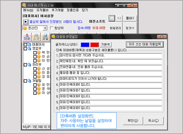Image resolution: width=183 pixels, height=134 pixels.
Task: Click smiley icon of user 신 성
Action: [39, 69]
